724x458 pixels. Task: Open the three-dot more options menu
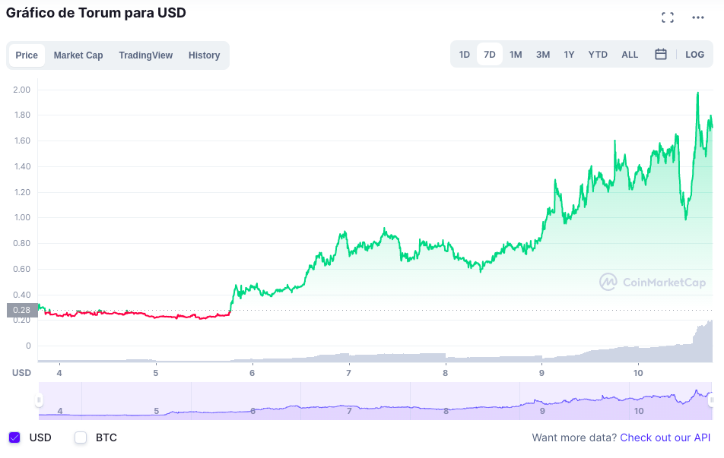[697, 17]
